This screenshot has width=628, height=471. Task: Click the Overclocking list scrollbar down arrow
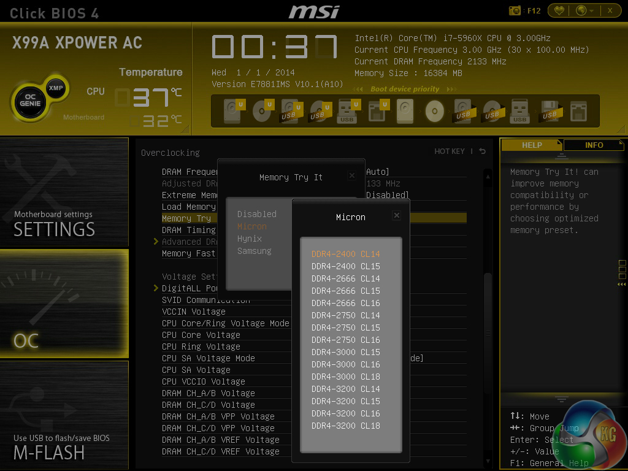pyautogui.click(x=488, y=461)
